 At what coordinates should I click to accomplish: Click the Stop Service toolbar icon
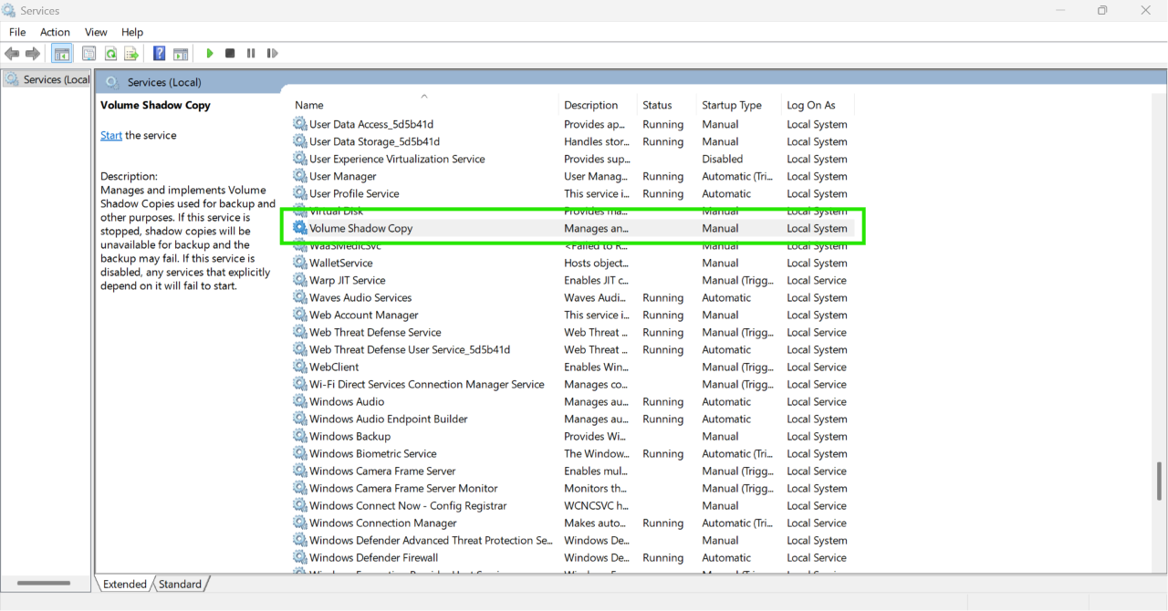pos(230,54)
